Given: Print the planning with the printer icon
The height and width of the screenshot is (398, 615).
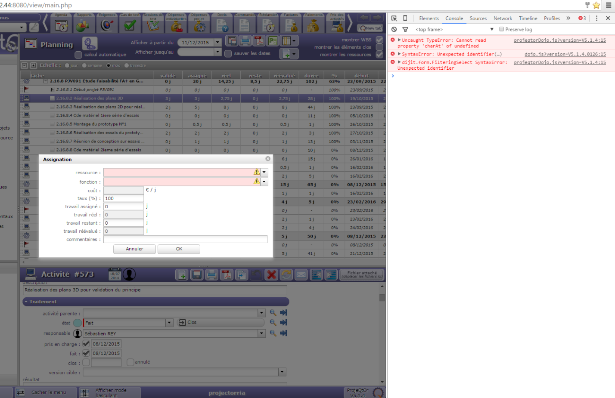Looking at the screenshot, I should click(x=245, y=41).
